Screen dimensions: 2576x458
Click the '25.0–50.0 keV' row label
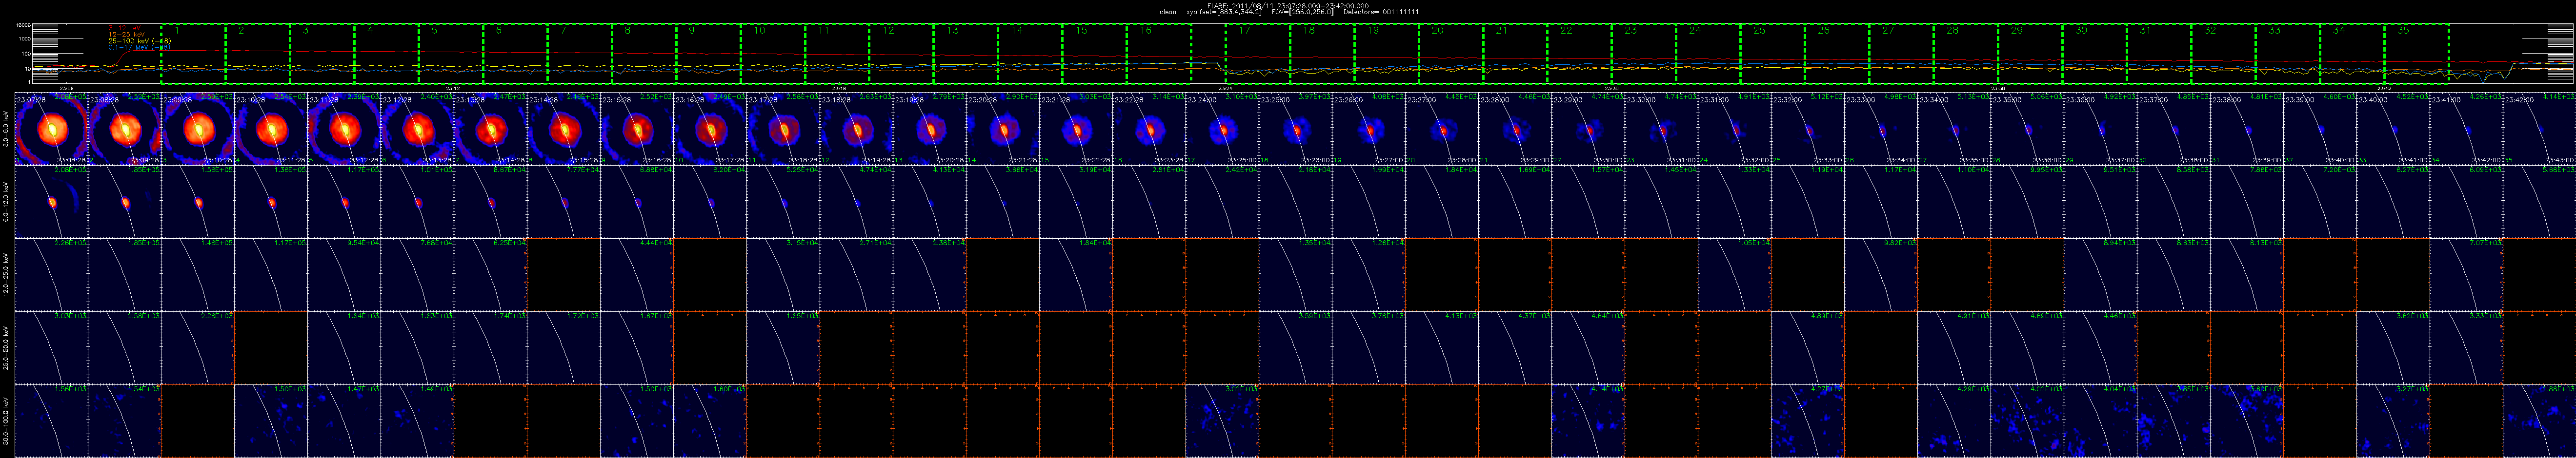[x=7, y=347]
